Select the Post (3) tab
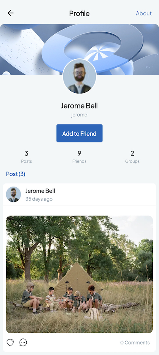Image resolution: width=159 pixels, height=355 pixels. pyautogui.click(x=16, y=174)
